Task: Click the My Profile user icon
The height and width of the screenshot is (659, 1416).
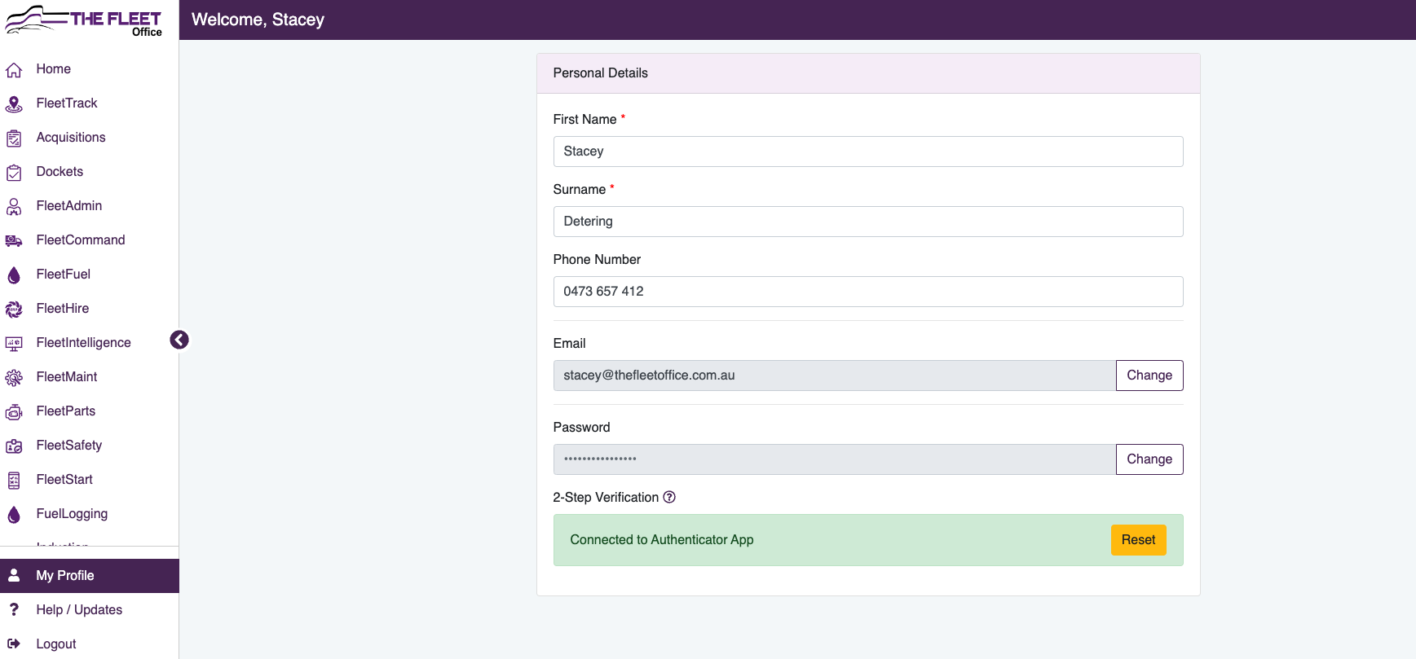Action: pyautogui.click(x=14, y=575)
